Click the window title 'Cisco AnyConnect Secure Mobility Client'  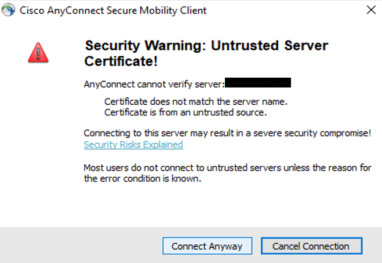click(114, 10)
